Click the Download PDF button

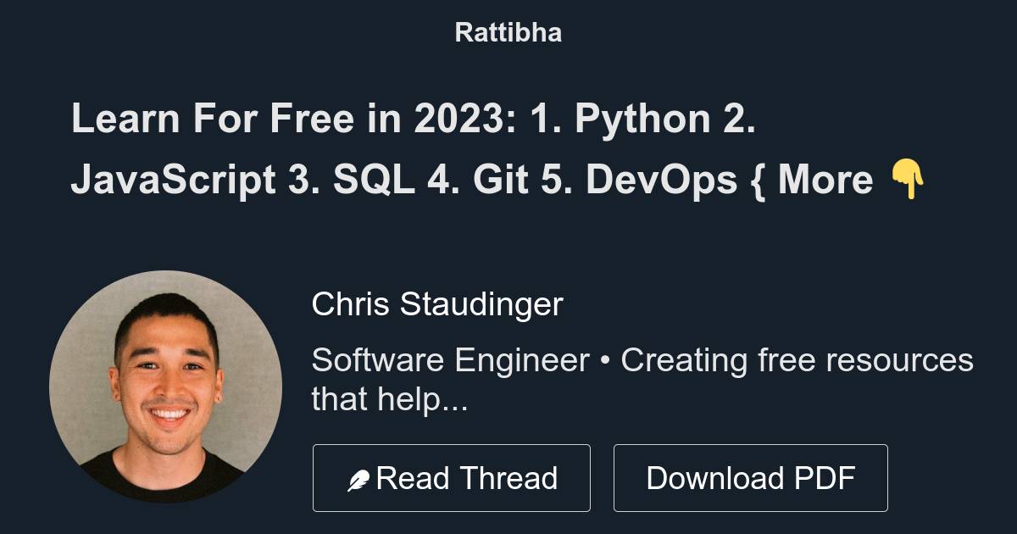pos(751,477)
